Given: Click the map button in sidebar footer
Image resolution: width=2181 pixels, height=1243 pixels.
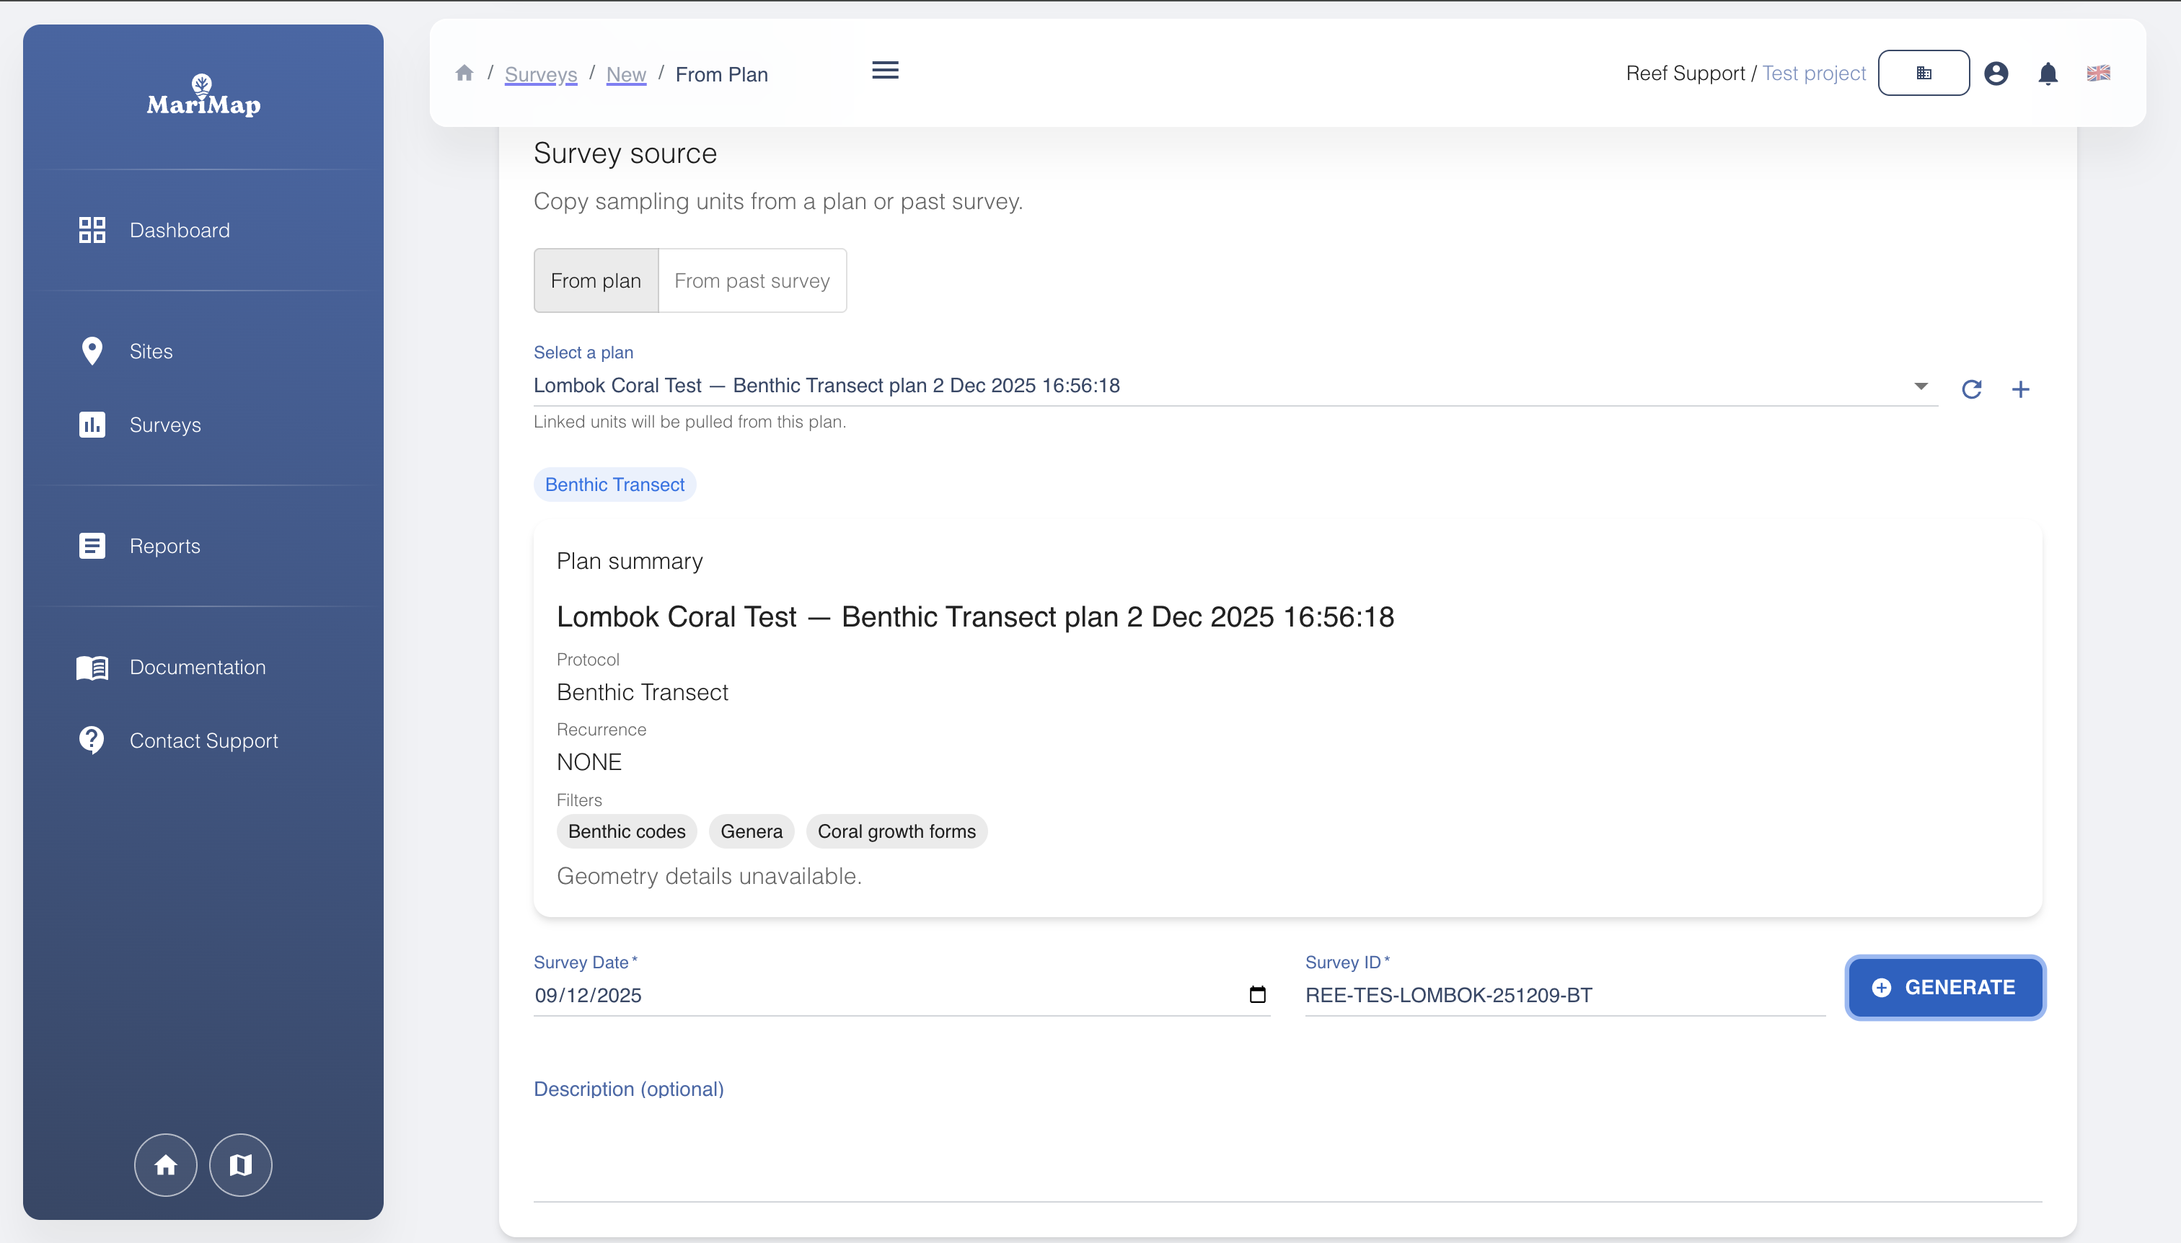Looking at the screenshot, I should click(x=241, y=1164).
